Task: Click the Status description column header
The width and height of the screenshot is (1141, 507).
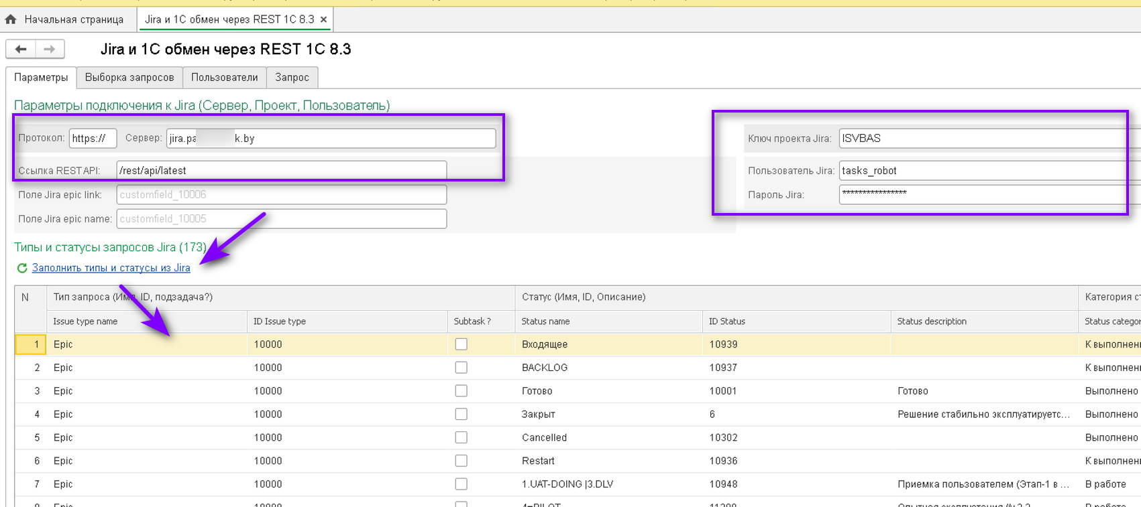Action: coord(984,321)
